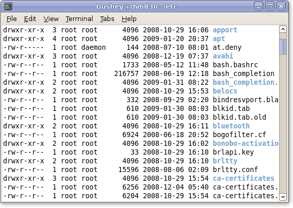293x208 pixels.
Task: Click the date 2008-12-04
Action: click(x=163, y=187)
